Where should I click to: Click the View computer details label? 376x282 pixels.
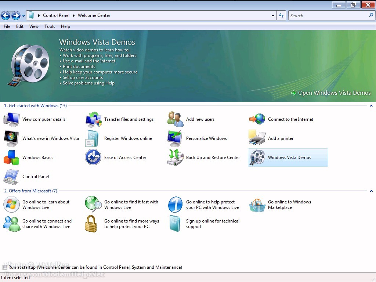pyautogui.click(x=44, y=119)
